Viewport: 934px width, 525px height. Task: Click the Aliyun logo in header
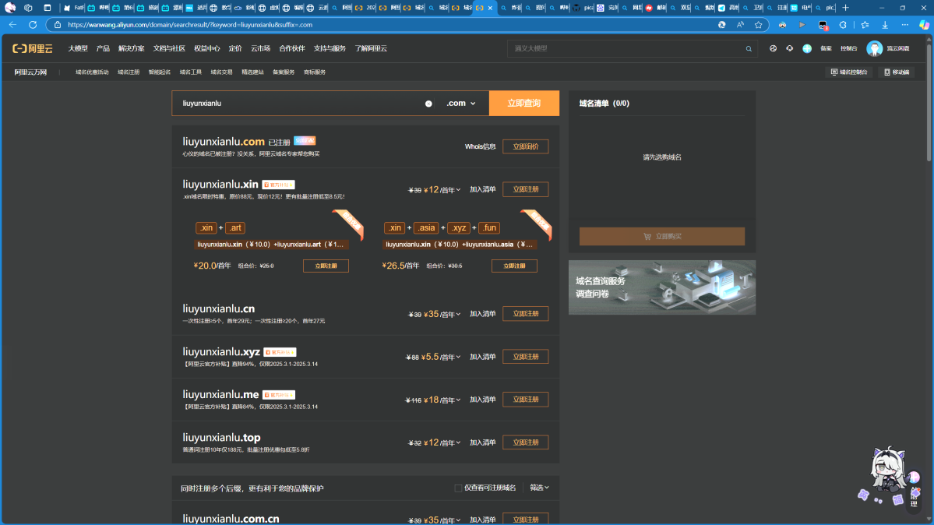pyautogui.click(x=33, y=48)
